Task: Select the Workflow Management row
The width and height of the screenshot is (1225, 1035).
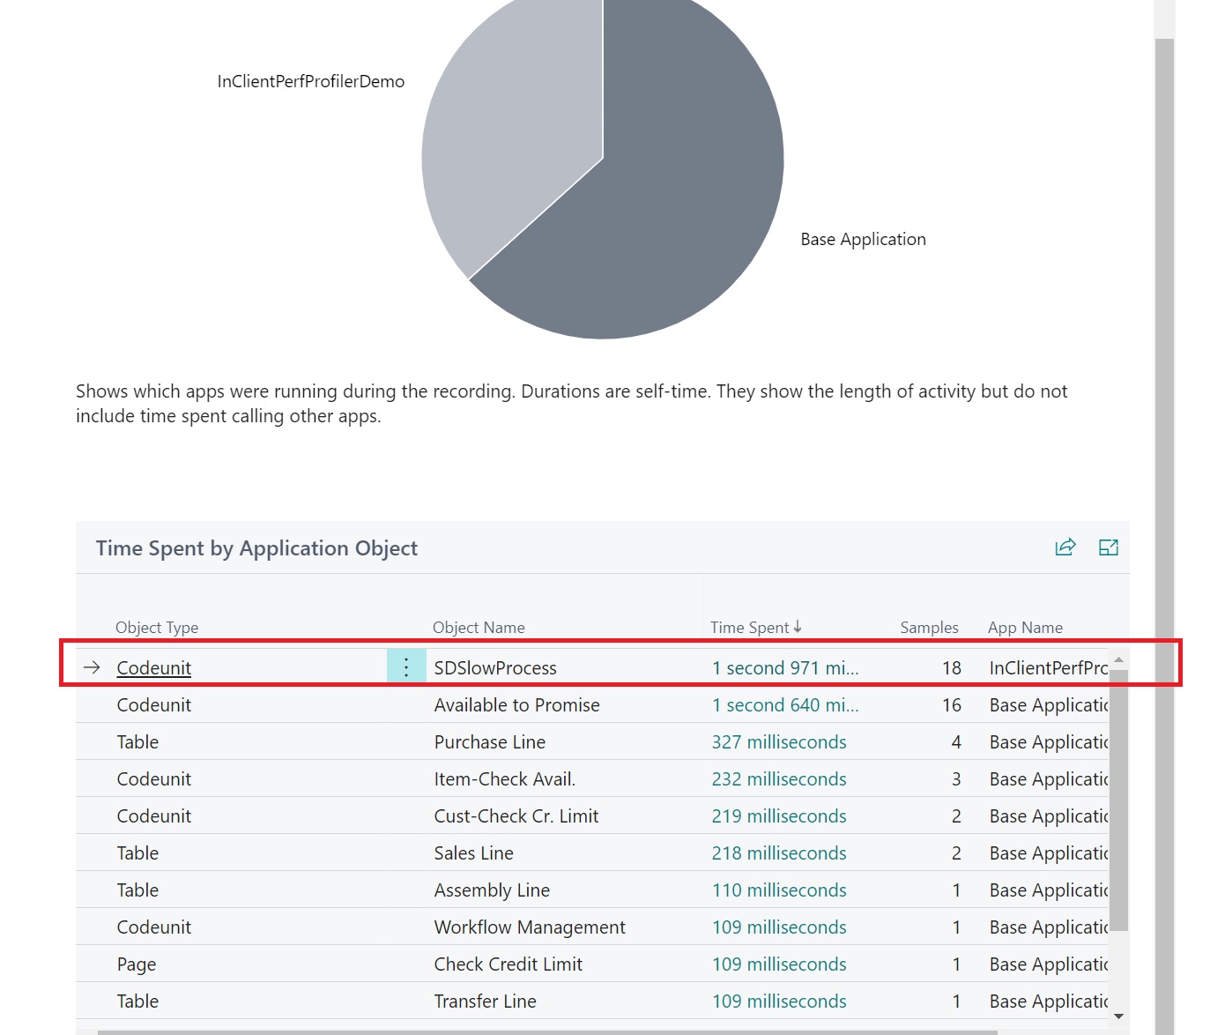Action: (529, 927)
